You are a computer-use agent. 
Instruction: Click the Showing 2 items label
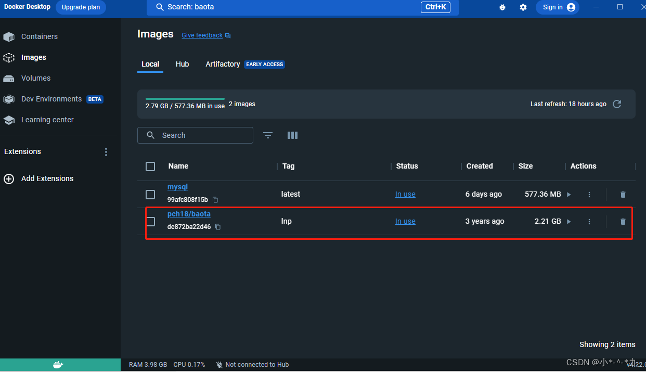(x=608, y=344)
